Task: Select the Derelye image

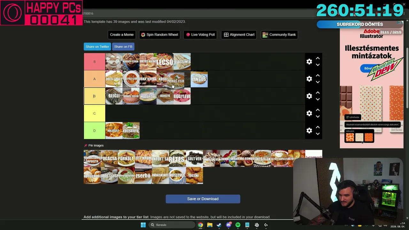Action: pyautogui.click(x=165, y=96)
